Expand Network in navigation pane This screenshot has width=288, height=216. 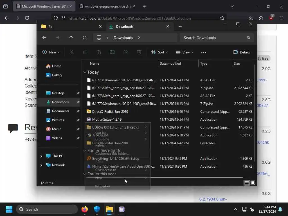click(x=41, y=165)
